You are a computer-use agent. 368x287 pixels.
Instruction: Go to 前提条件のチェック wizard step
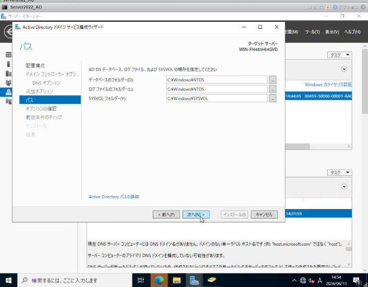(44, 117)
